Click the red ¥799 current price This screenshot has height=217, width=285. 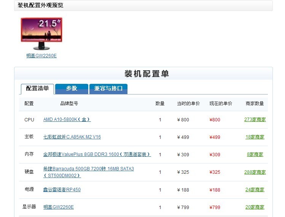tap(215, 207)
